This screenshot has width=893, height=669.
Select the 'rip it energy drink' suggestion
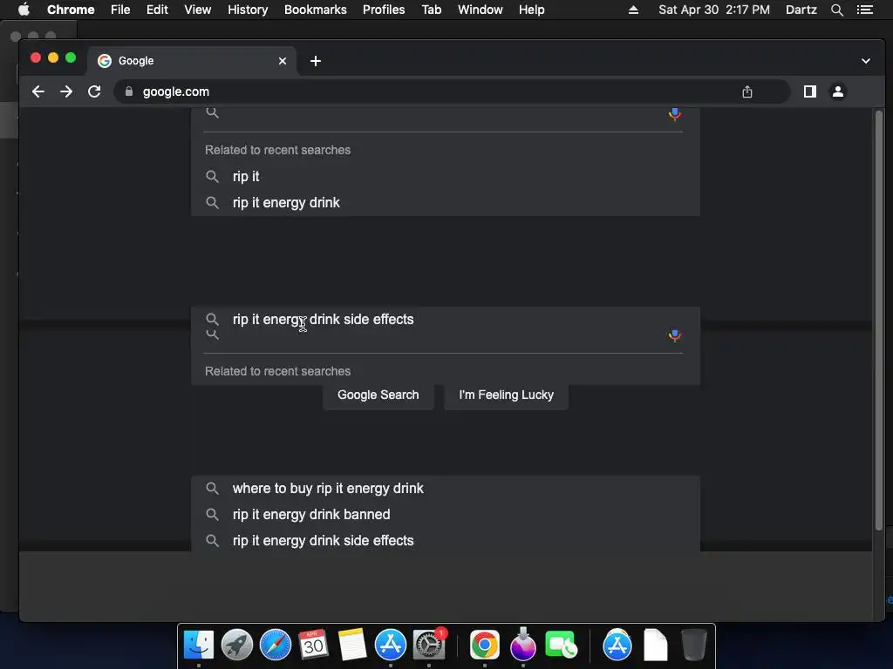(446, 202)
